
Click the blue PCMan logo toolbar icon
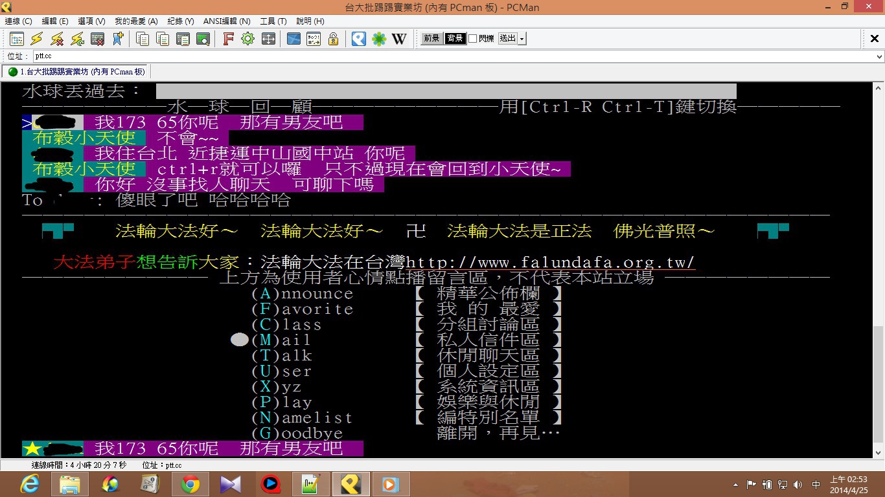pos(359,39)
